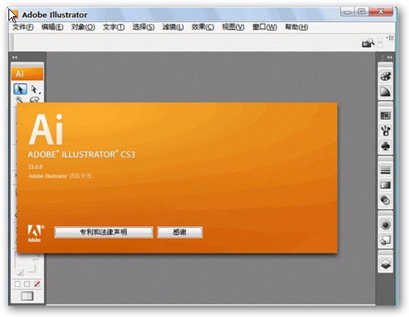Open the Graphic Styles panel icon

pyautogui.click(x=385, y=240)
